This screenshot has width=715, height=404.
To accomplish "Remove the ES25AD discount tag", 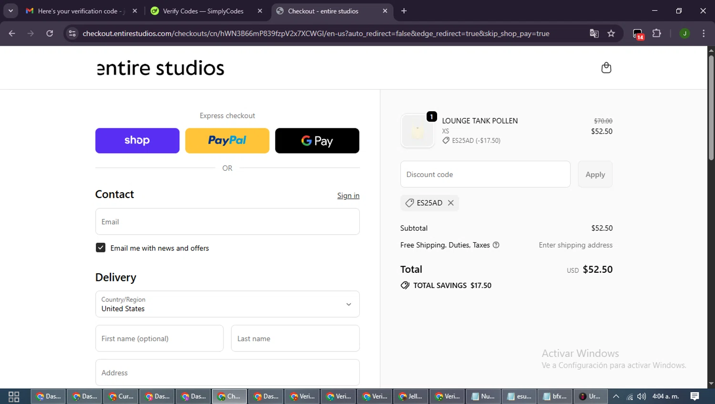I will click(450, 203).
